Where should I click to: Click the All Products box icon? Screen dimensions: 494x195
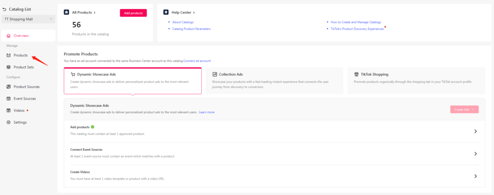tap(67, 12)
